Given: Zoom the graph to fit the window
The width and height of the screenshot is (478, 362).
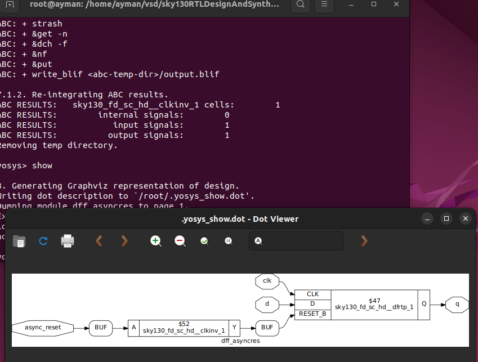Looking at the screenshot, I should tap(204, 241).
